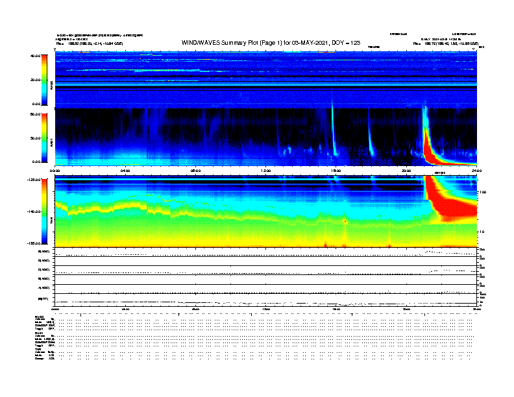Click the TNR vertical axis label
This screenshot has width=514, height=397.
pyautogui.click(x=51, y=221)
